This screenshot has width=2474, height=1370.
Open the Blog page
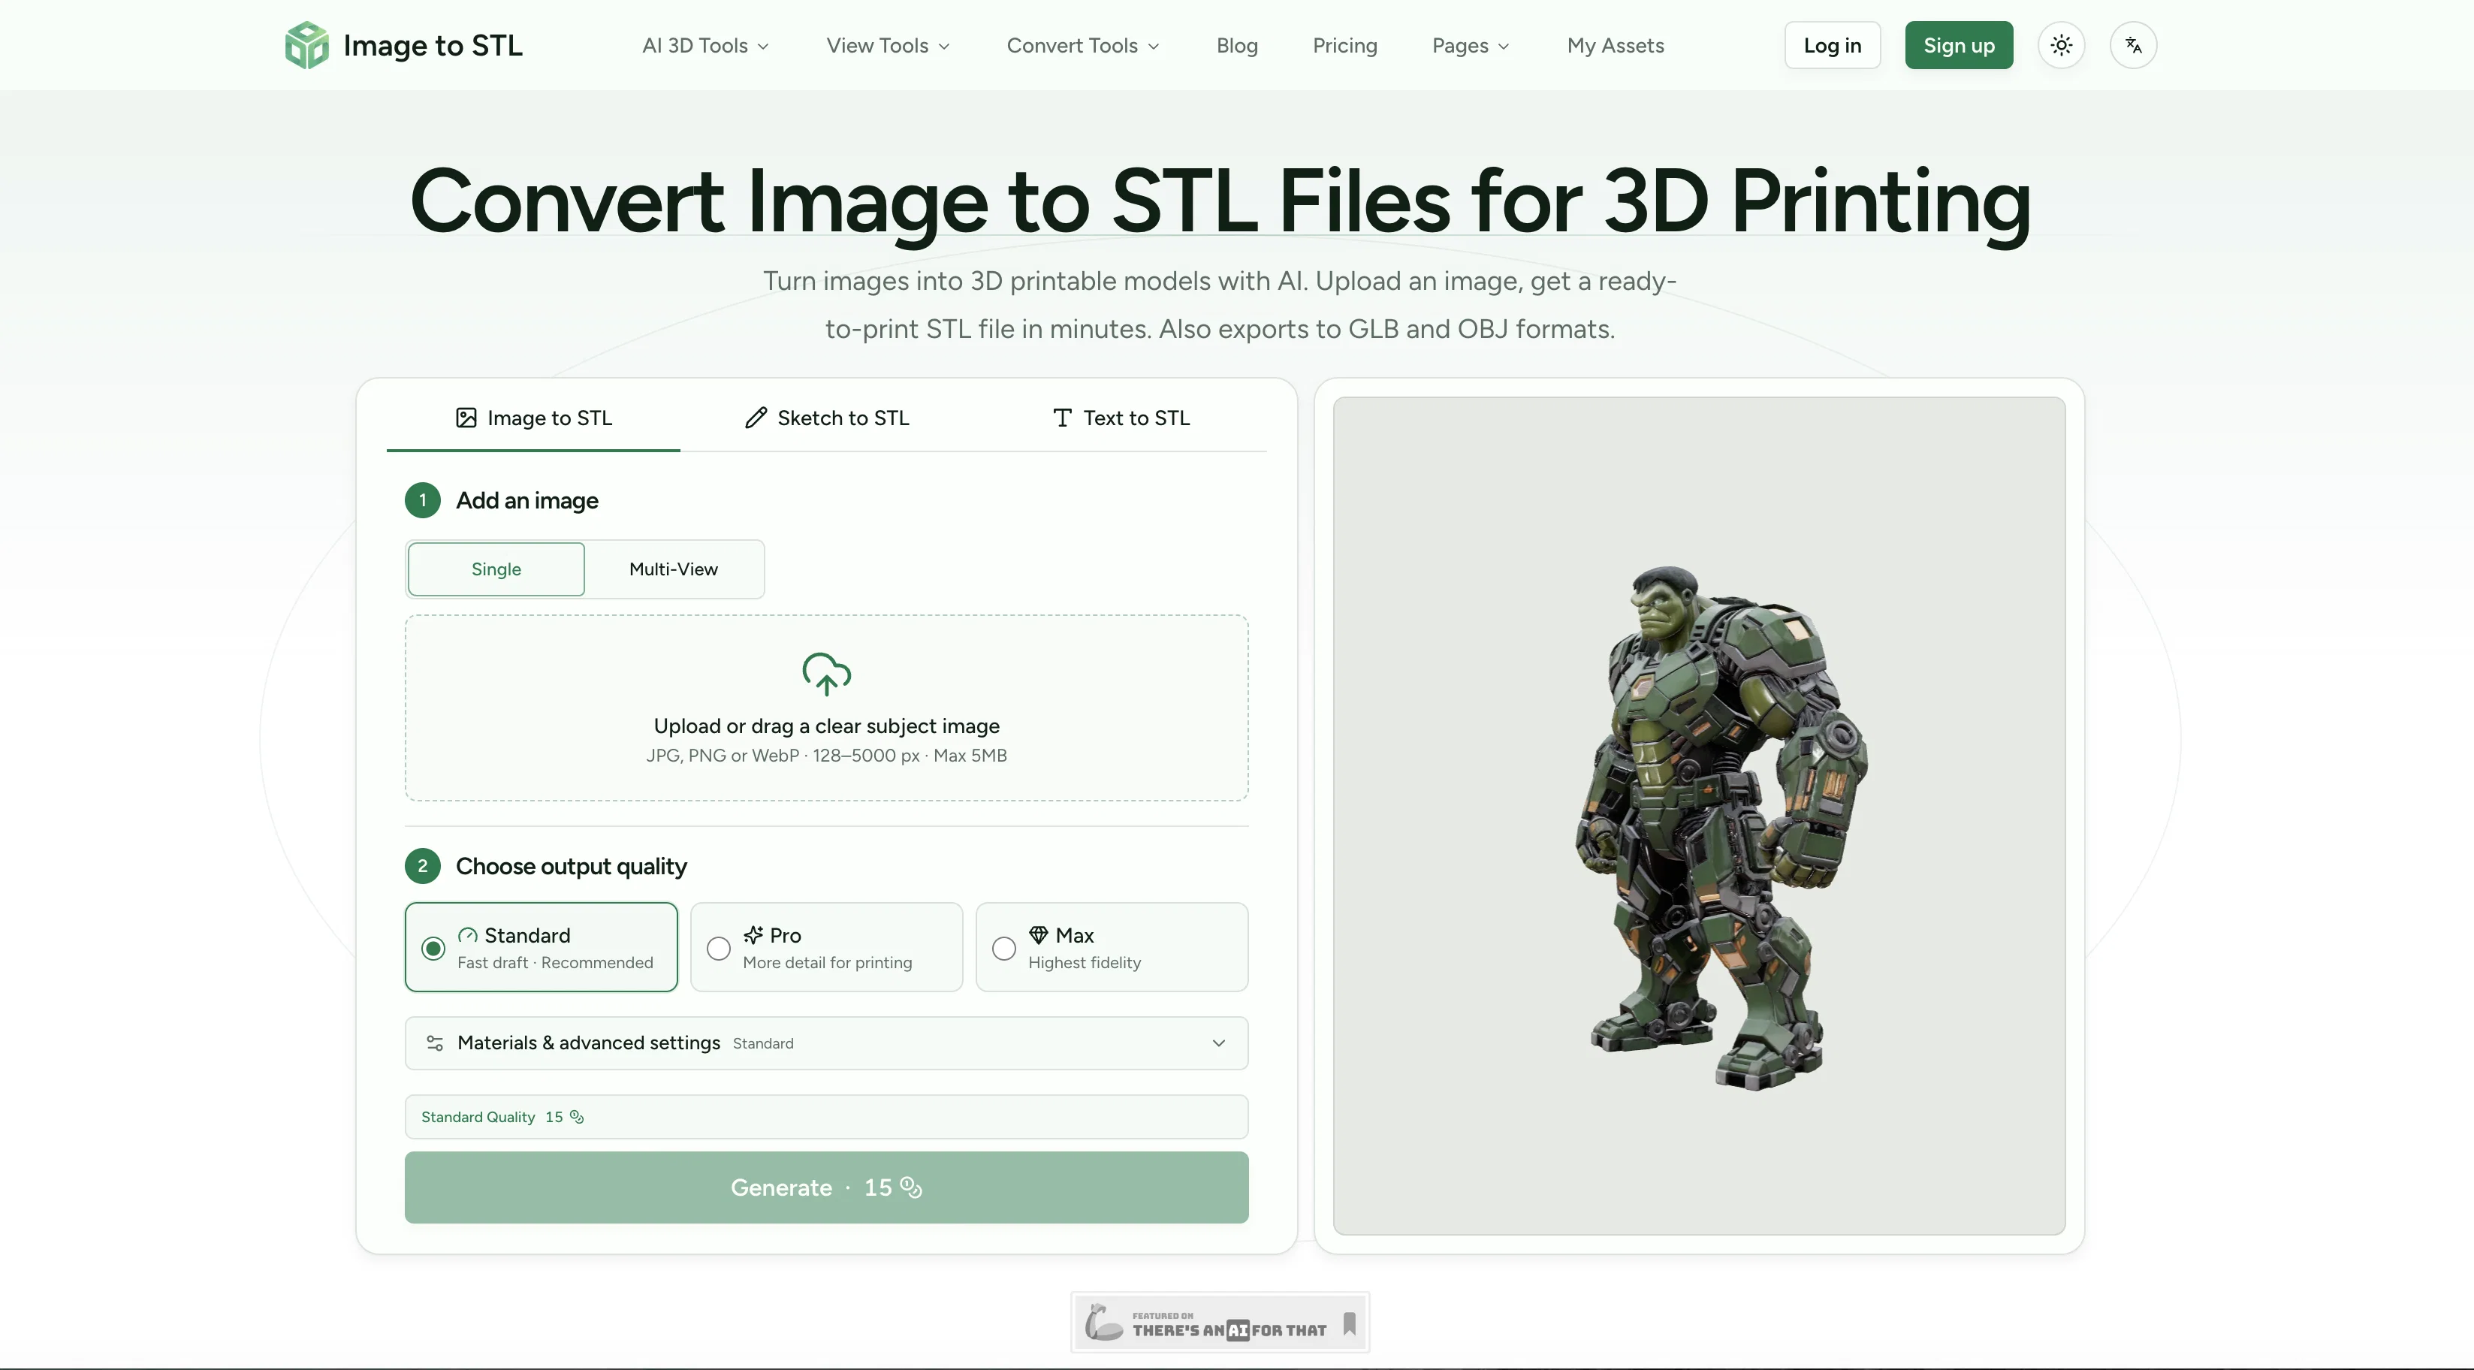[1237, 45]
